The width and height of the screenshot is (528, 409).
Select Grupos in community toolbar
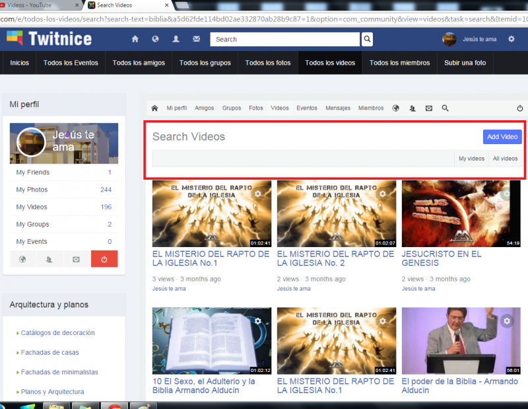click(x=232, y=108)
